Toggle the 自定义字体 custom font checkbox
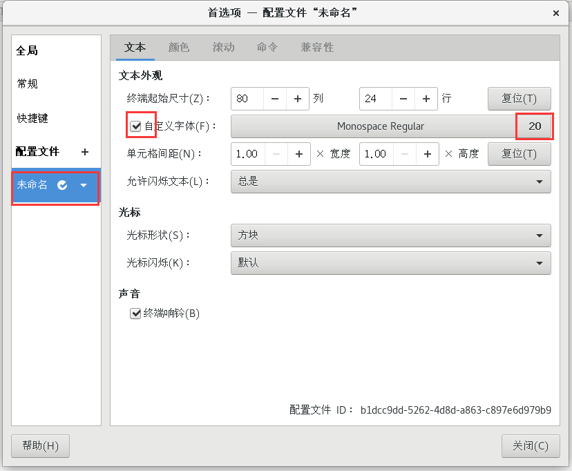The width and height of the screenshot is (572, 471). (x=135, y=126)
